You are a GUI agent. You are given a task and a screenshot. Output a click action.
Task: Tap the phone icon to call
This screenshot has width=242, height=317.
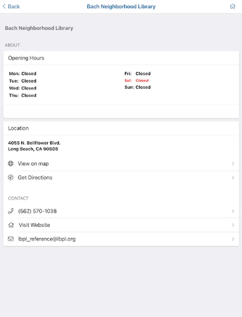[x=11, y=211]
